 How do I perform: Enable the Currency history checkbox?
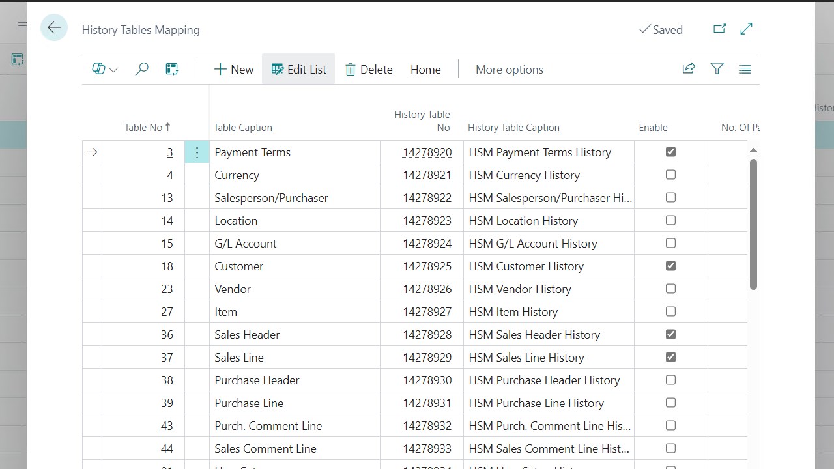pos(670,175)
